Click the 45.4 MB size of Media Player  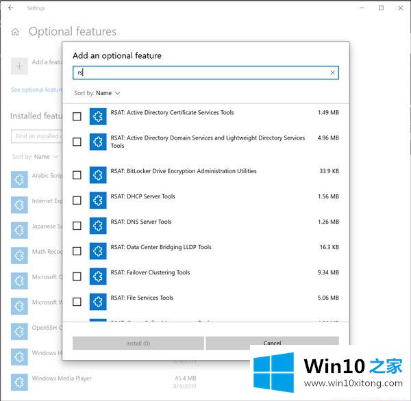[x=186, y=378]
